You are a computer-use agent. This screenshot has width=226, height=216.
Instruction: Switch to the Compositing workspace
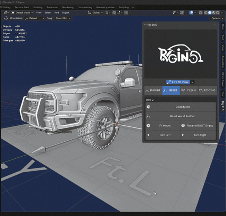coord(85,7)
